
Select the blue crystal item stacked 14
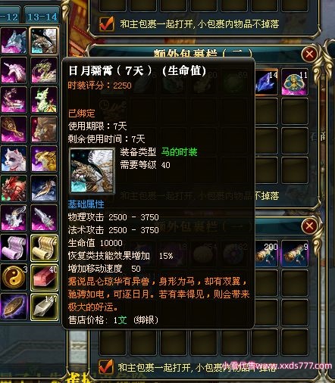point(266,82)
